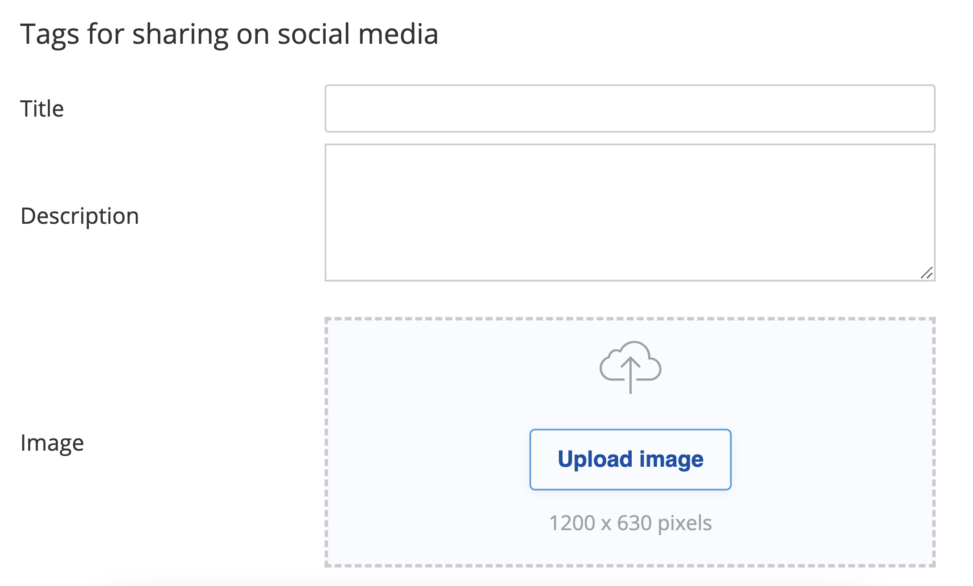The width and height of the screenshot is (973, 586).
Task: Click the word "Title" beside the textbox
Action: coord(42,109)
